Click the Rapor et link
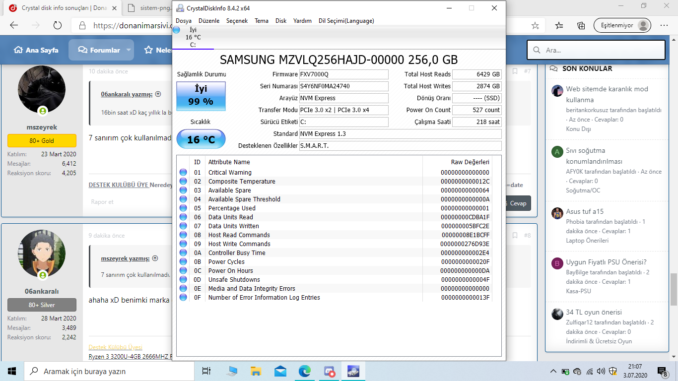678x381 pixels. tap(102, 202)
